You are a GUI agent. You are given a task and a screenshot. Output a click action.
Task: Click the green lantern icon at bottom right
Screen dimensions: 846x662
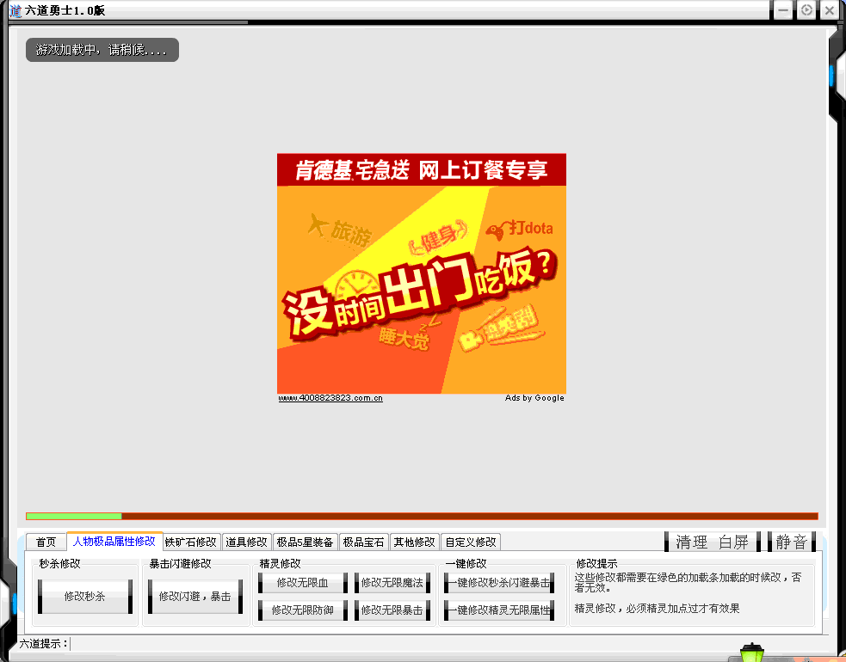click(x=753, y=652)
